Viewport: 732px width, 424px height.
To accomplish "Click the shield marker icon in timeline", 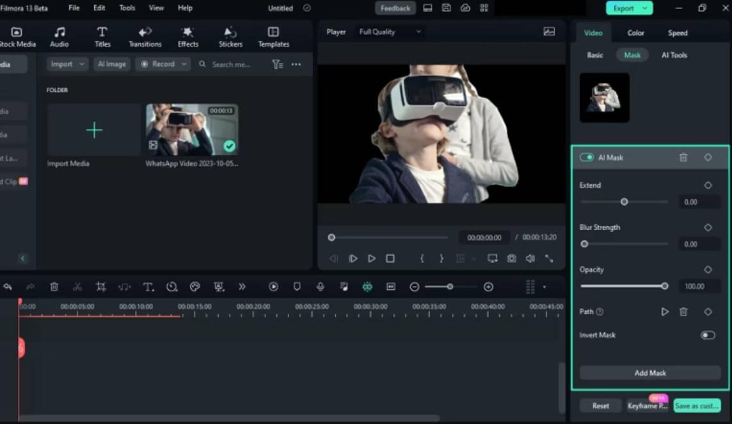I will 297,287.
